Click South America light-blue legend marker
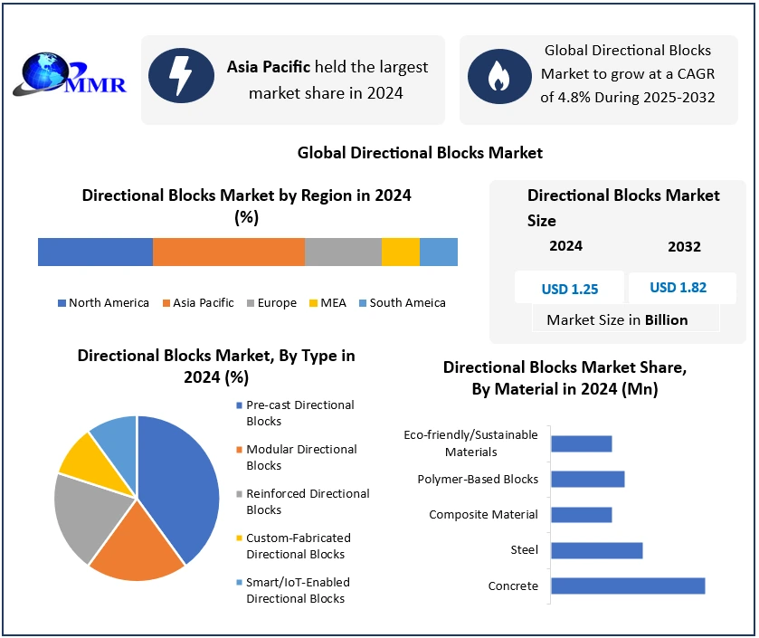Viewport: 759px width, 638px height. click(x=363, y=303)
